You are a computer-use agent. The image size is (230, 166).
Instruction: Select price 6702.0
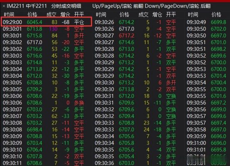click(x=218, y=29)
